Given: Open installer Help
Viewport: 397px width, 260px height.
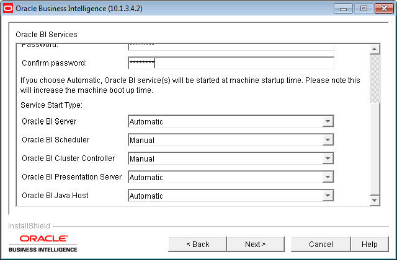Looking at the screenshot, I should tap(370, 244).
